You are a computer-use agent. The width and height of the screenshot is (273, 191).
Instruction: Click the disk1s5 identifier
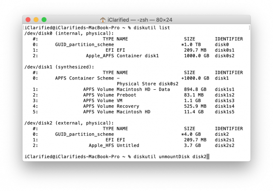224,112
